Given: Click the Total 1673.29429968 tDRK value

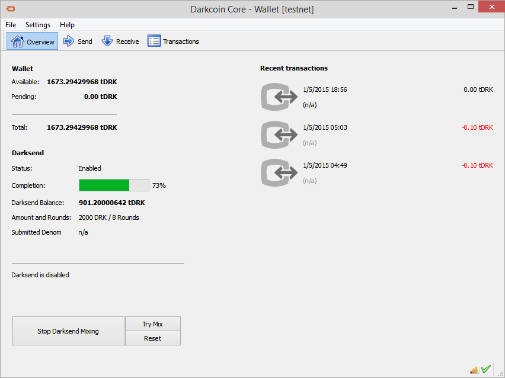Looking at the screenshot, I should point(82,127).
